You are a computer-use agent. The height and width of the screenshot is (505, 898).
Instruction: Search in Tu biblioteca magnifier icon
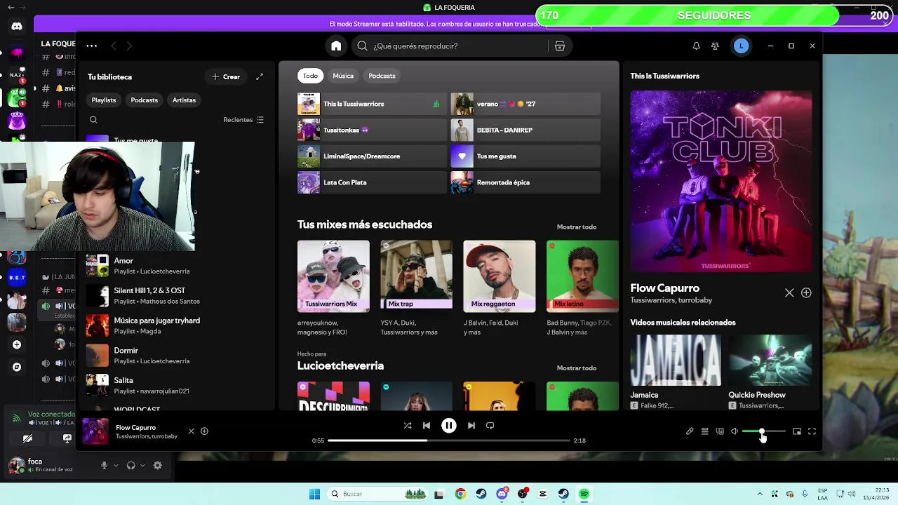[93, 120]
